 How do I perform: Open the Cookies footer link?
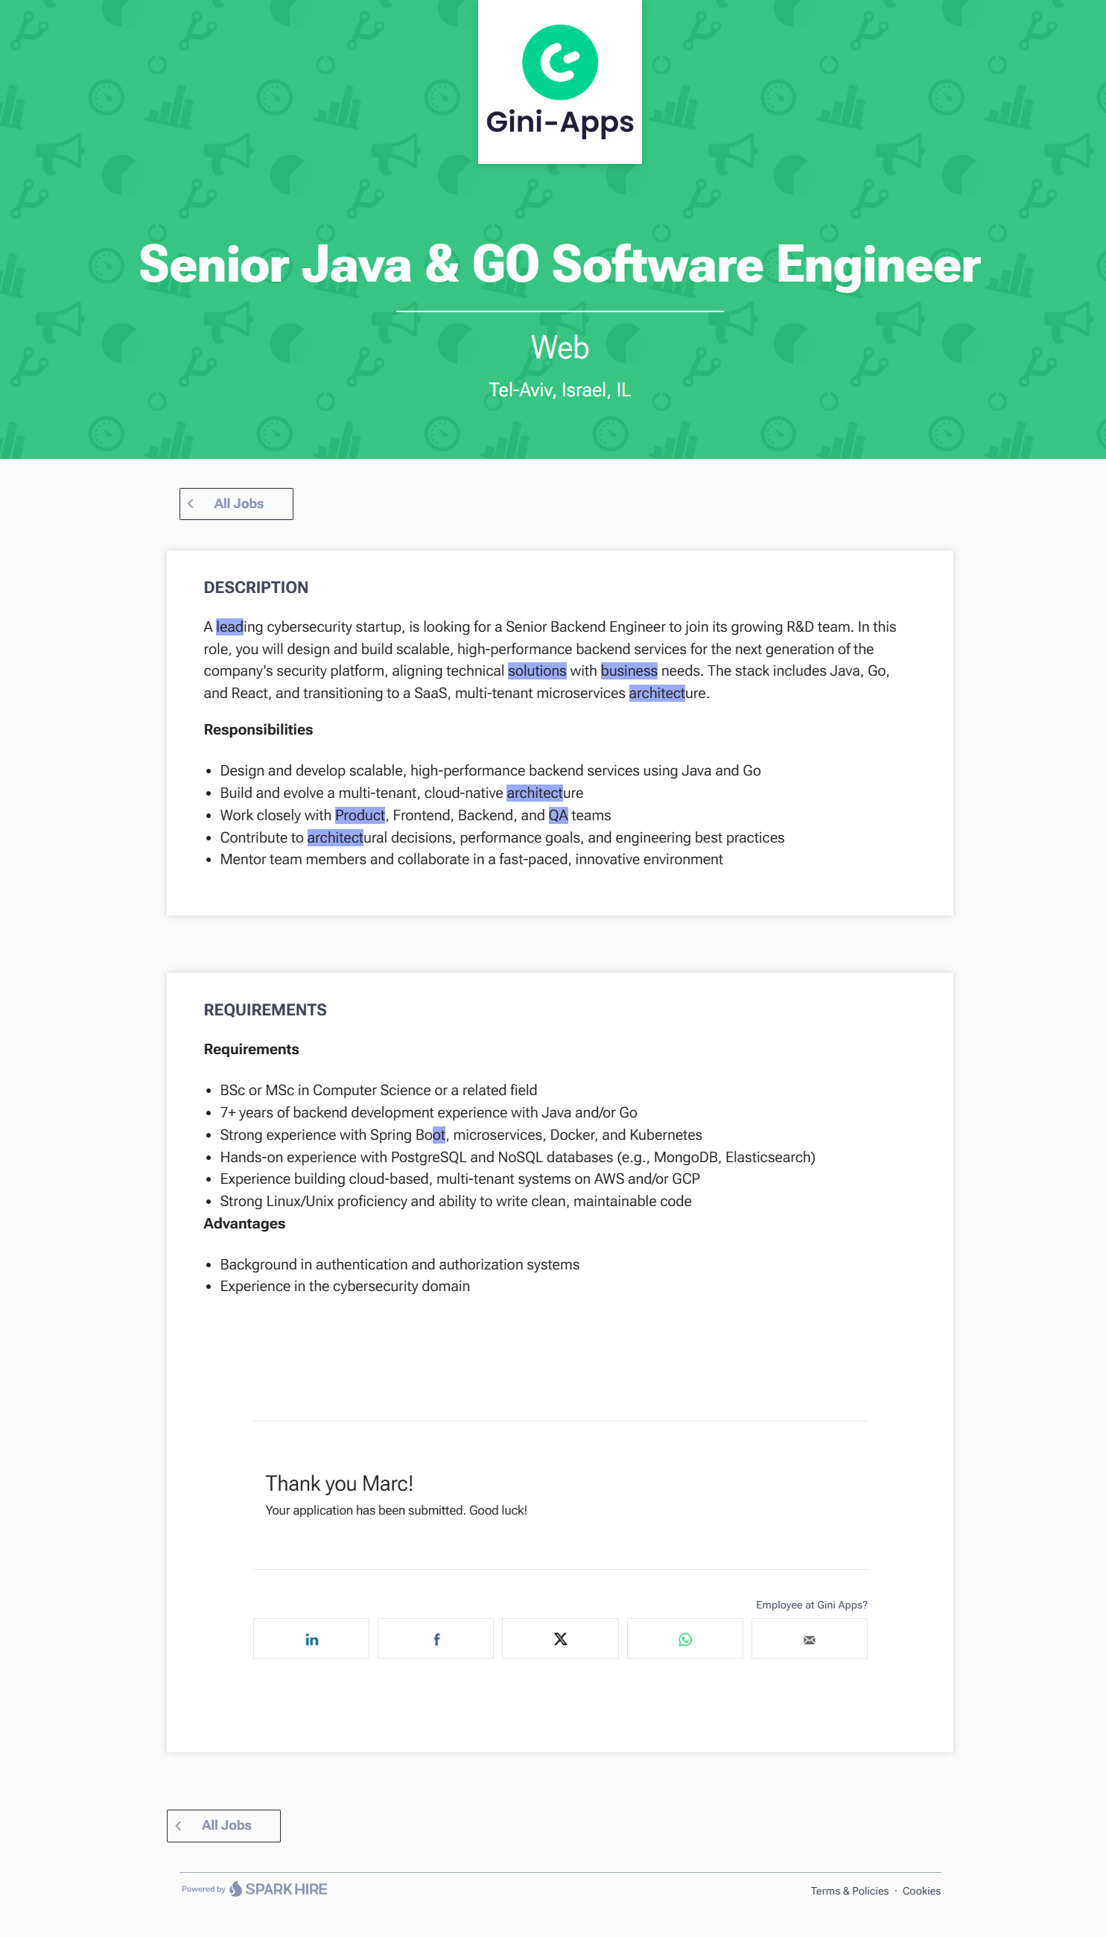(921, 1891)
